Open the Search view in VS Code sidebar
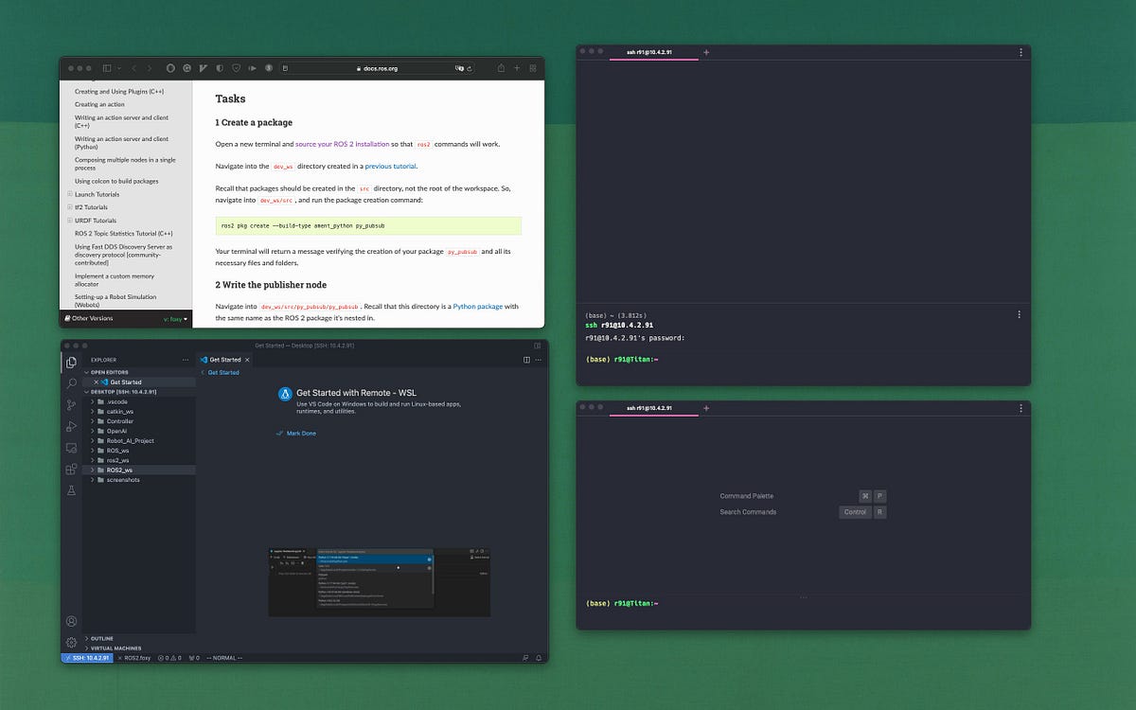This screenshot has width=1136, height=710. pos(71,383)
